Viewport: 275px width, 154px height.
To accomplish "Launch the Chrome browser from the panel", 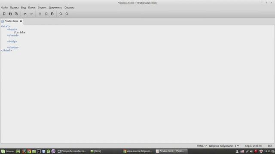I will click(29, 151).
